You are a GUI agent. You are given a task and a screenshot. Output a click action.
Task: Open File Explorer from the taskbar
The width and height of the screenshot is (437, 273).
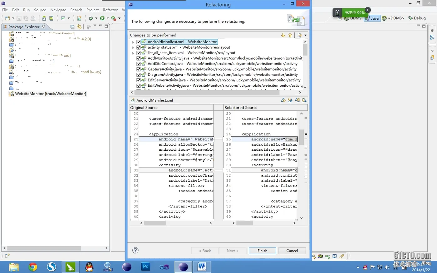pyautogui.click(x=14, y=267)
